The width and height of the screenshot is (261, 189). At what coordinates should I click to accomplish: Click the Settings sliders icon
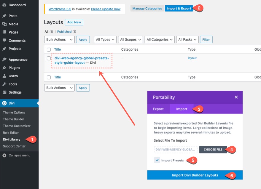click(x=4, y=92)
